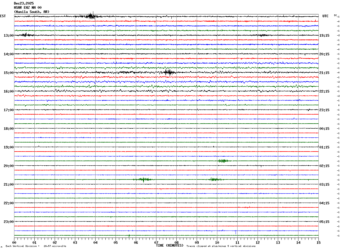This screenshot has width=341, height=250.
Task: Click the 21:15 UTC time label
Action: click(324, 73)
